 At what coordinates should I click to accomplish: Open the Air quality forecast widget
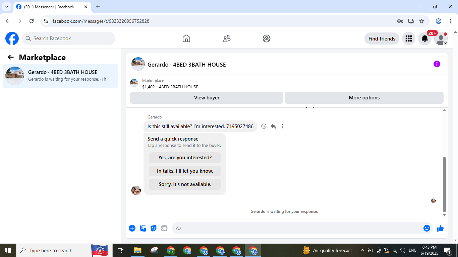point(327,250)
